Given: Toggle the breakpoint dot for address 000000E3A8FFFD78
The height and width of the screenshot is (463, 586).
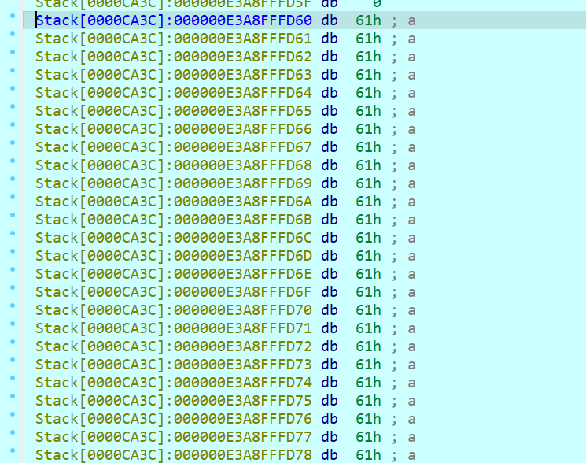Looking at the screenshot, I should point(12,454).
